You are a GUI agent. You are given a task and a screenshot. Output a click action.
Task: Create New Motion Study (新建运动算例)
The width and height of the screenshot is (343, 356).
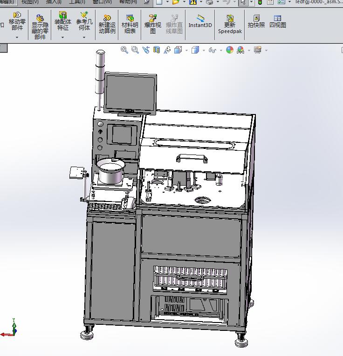point(107,24)
